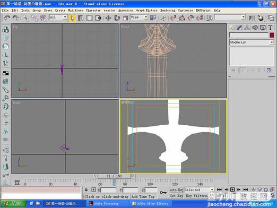Switch to the Display command panel tab
This screenshot has height=208, width=277.
click(263, 28)
